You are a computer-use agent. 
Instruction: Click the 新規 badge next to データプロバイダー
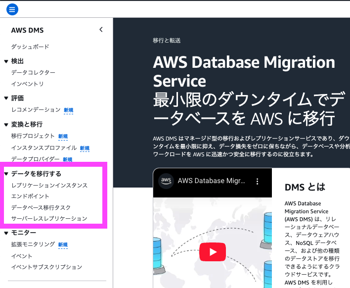click(67, 159)
